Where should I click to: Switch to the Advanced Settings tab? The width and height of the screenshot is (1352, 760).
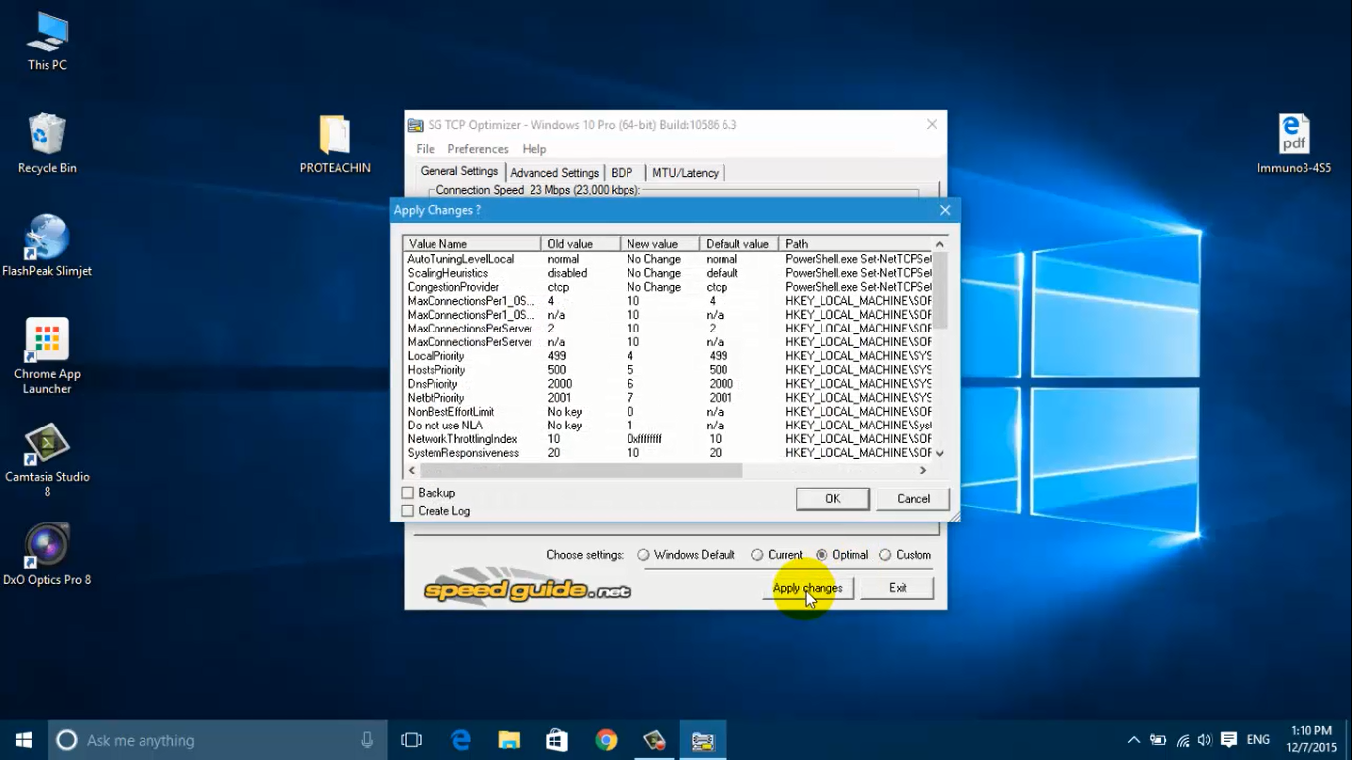554,173
